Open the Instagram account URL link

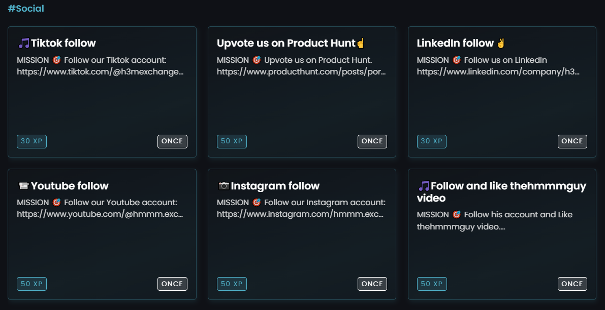300,214
